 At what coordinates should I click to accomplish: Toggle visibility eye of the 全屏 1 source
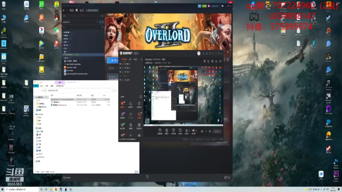(120, 80)
